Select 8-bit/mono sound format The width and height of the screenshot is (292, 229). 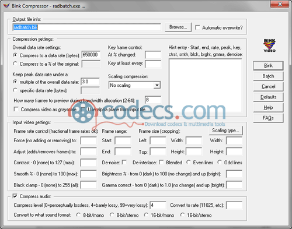pos(78,215)
